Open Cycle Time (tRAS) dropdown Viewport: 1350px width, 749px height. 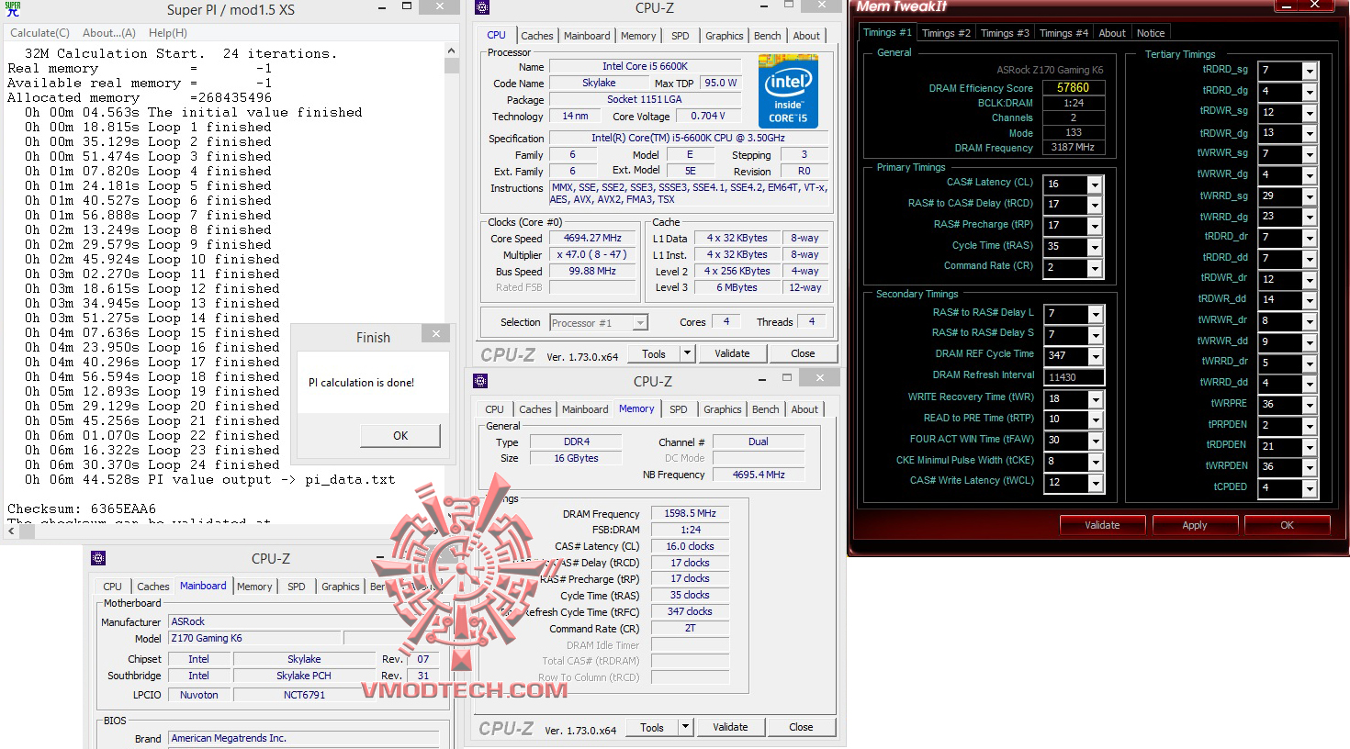[1095, 248]
